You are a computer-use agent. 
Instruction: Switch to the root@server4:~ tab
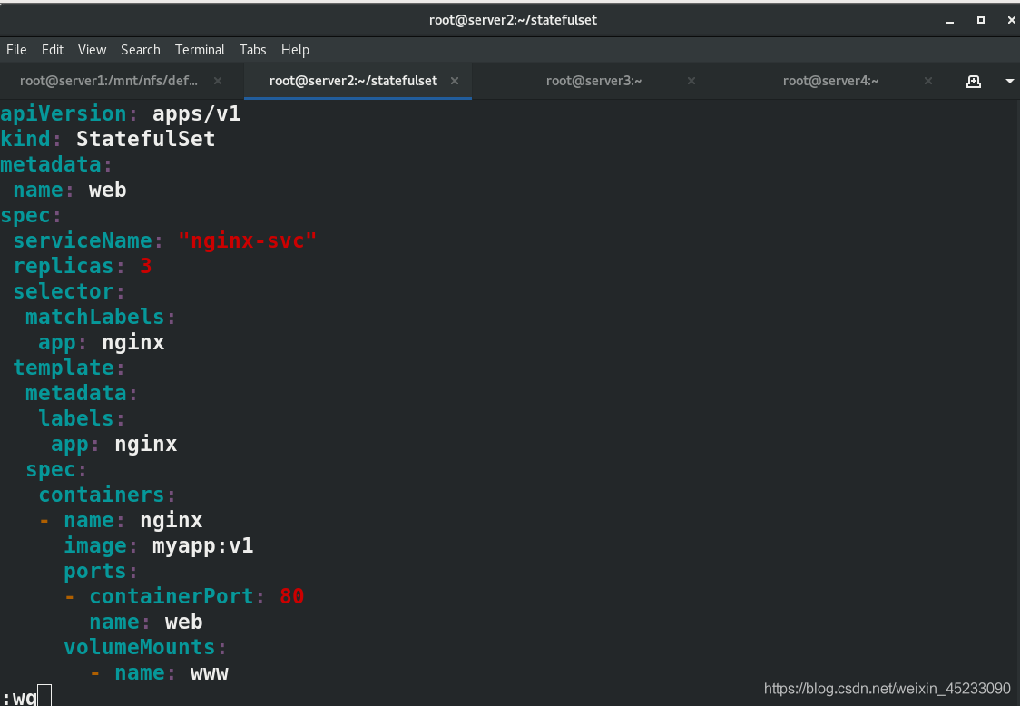(830, 81)
